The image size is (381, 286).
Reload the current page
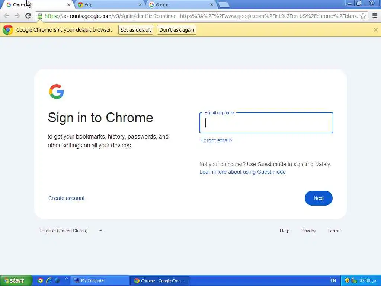tap(28, 16)
